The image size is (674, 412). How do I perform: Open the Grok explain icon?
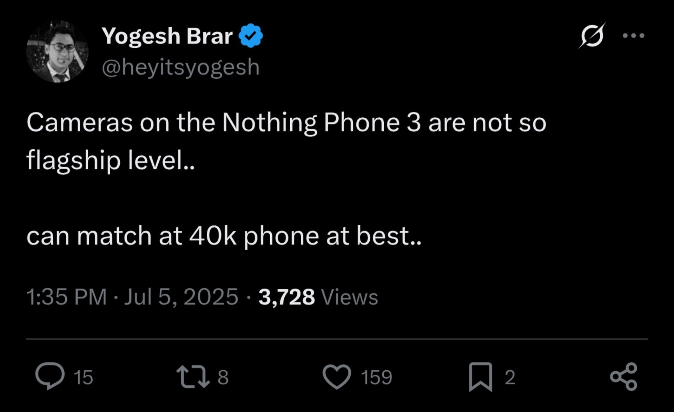pos(592,35)
